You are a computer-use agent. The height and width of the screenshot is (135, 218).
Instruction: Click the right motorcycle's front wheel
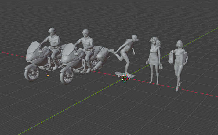pyautogui.click(x=67, y=76)
